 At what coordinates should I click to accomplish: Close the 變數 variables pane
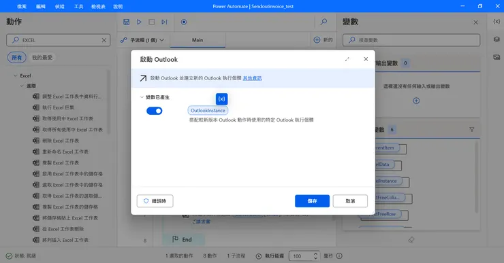[475, 22]
